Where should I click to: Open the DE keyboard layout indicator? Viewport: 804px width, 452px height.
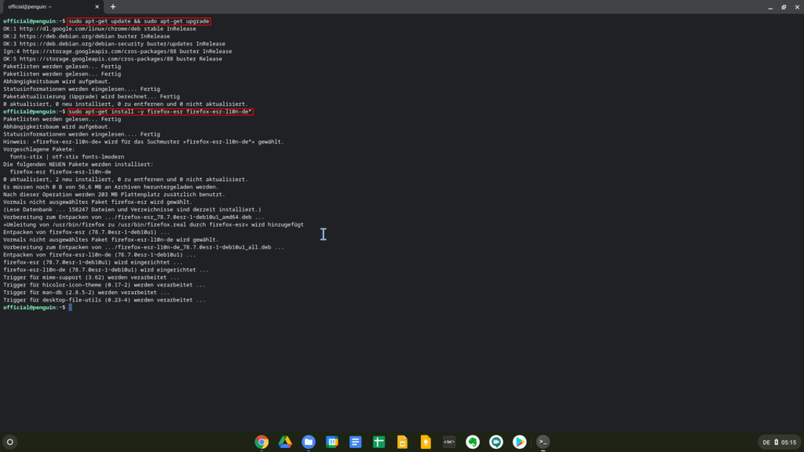[766, 443]
